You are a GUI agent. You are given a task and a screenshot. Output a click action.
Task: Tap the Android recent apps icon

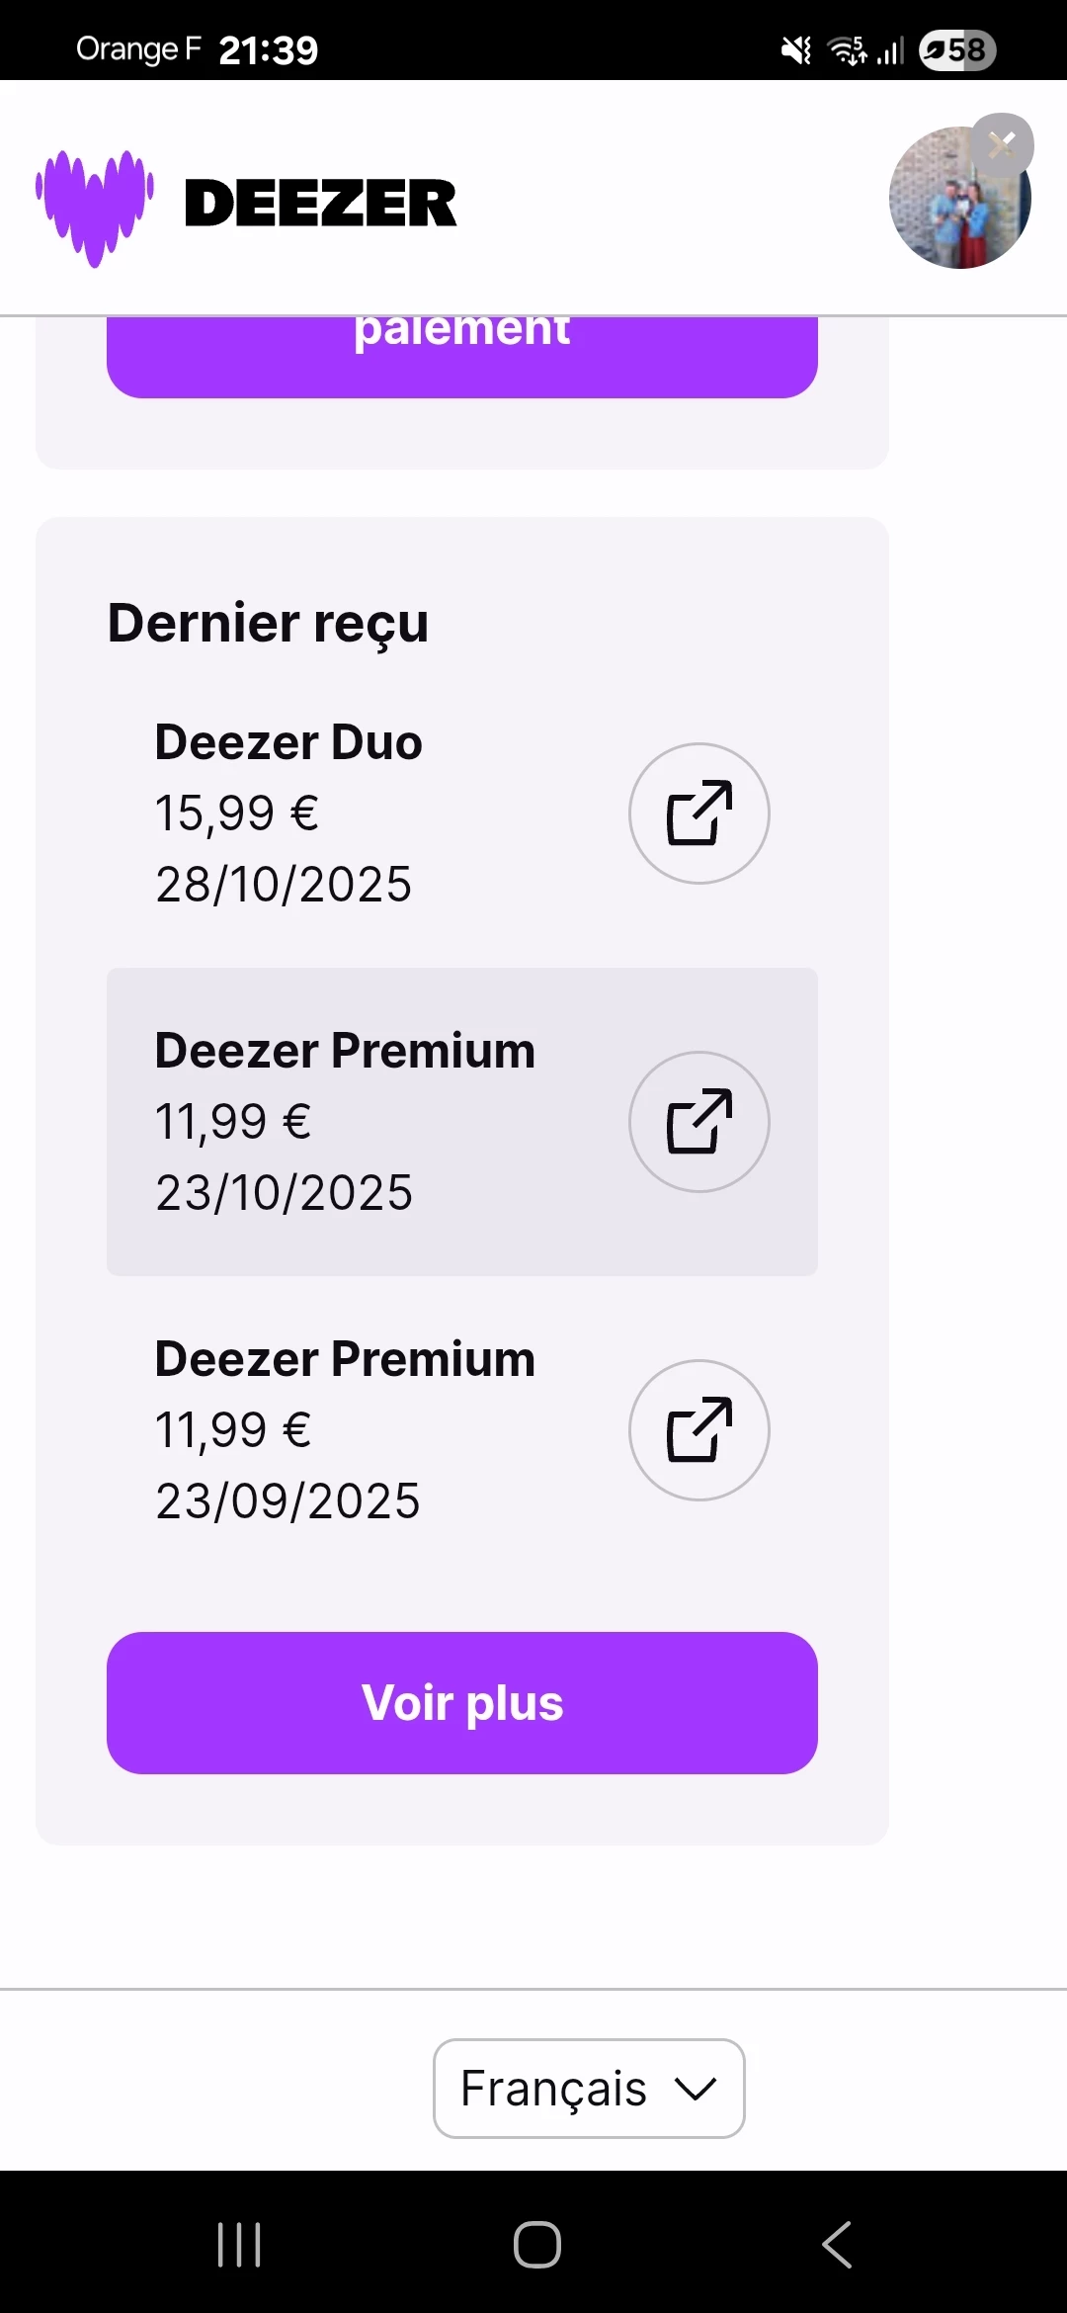239,2244
